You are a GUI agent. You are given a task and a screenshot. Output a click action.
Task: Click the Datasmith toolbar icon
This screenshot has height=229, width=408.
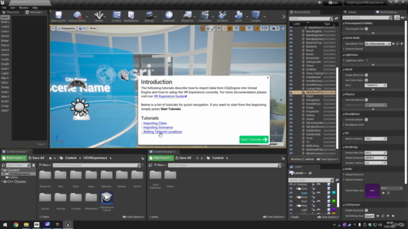(x=169, y=17)
